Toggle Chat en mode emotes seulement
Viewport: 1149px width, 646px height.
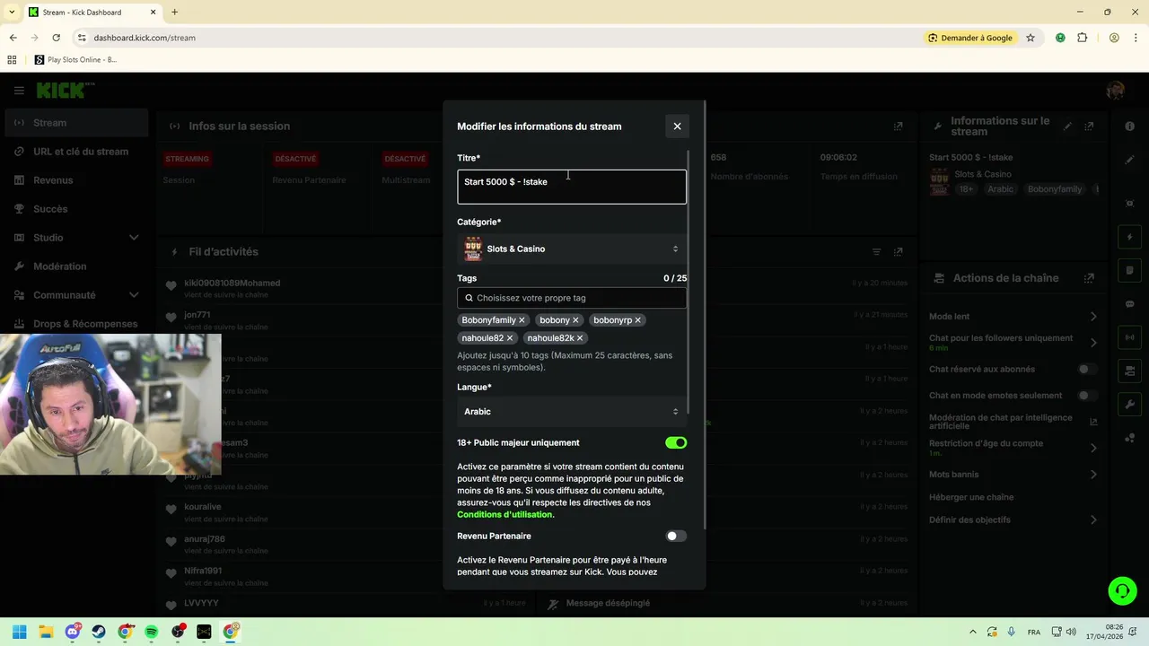pos(1086,395)
